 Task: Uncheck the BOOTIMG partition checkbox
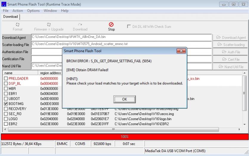[6, 104]
